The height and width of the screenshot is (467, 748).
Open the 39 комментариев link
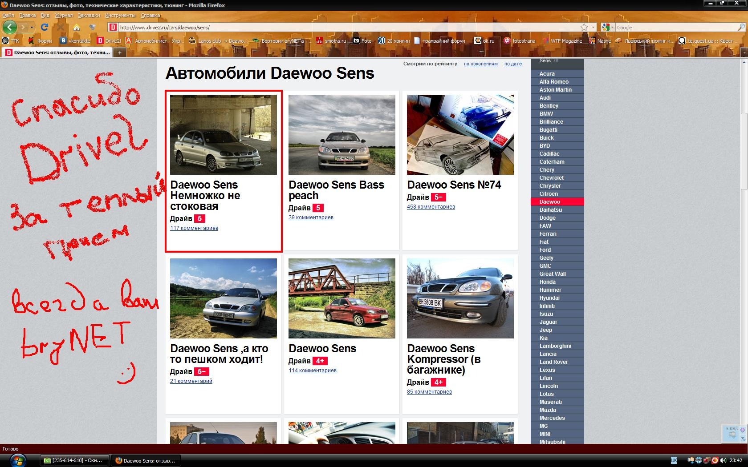[x=311, y=217]
